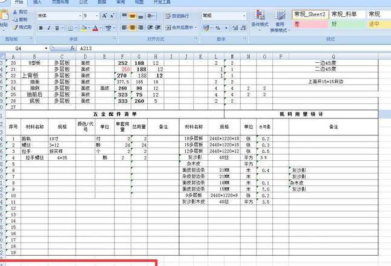
Task: Switch to the Developer (开发工具) tab
Action: pyautogui.click(x=162, y=2)
